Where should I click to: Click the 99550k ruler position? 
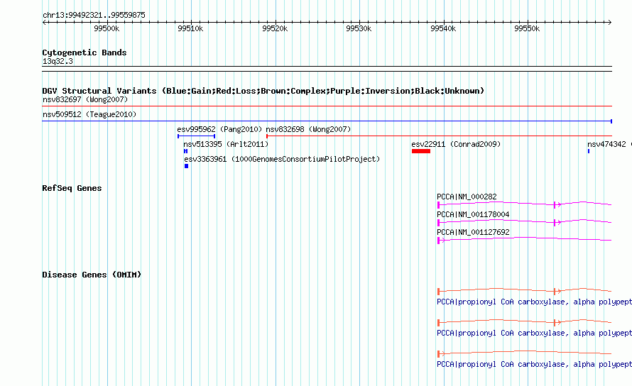527,28
